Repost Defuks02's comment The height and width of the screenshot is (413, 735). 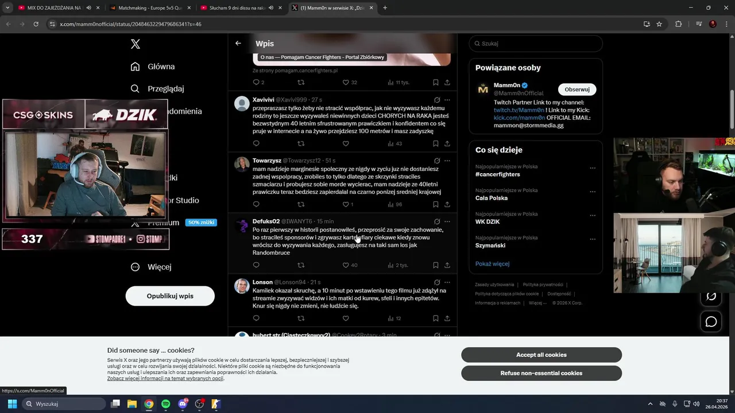[x=301, y=265]
